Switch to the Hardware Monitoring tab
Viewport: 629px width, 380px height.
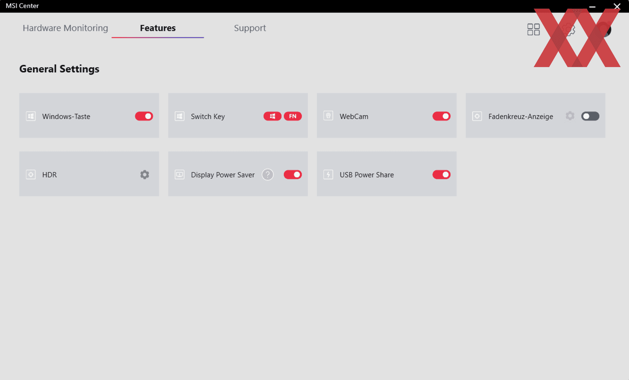[x=65, y=28]
